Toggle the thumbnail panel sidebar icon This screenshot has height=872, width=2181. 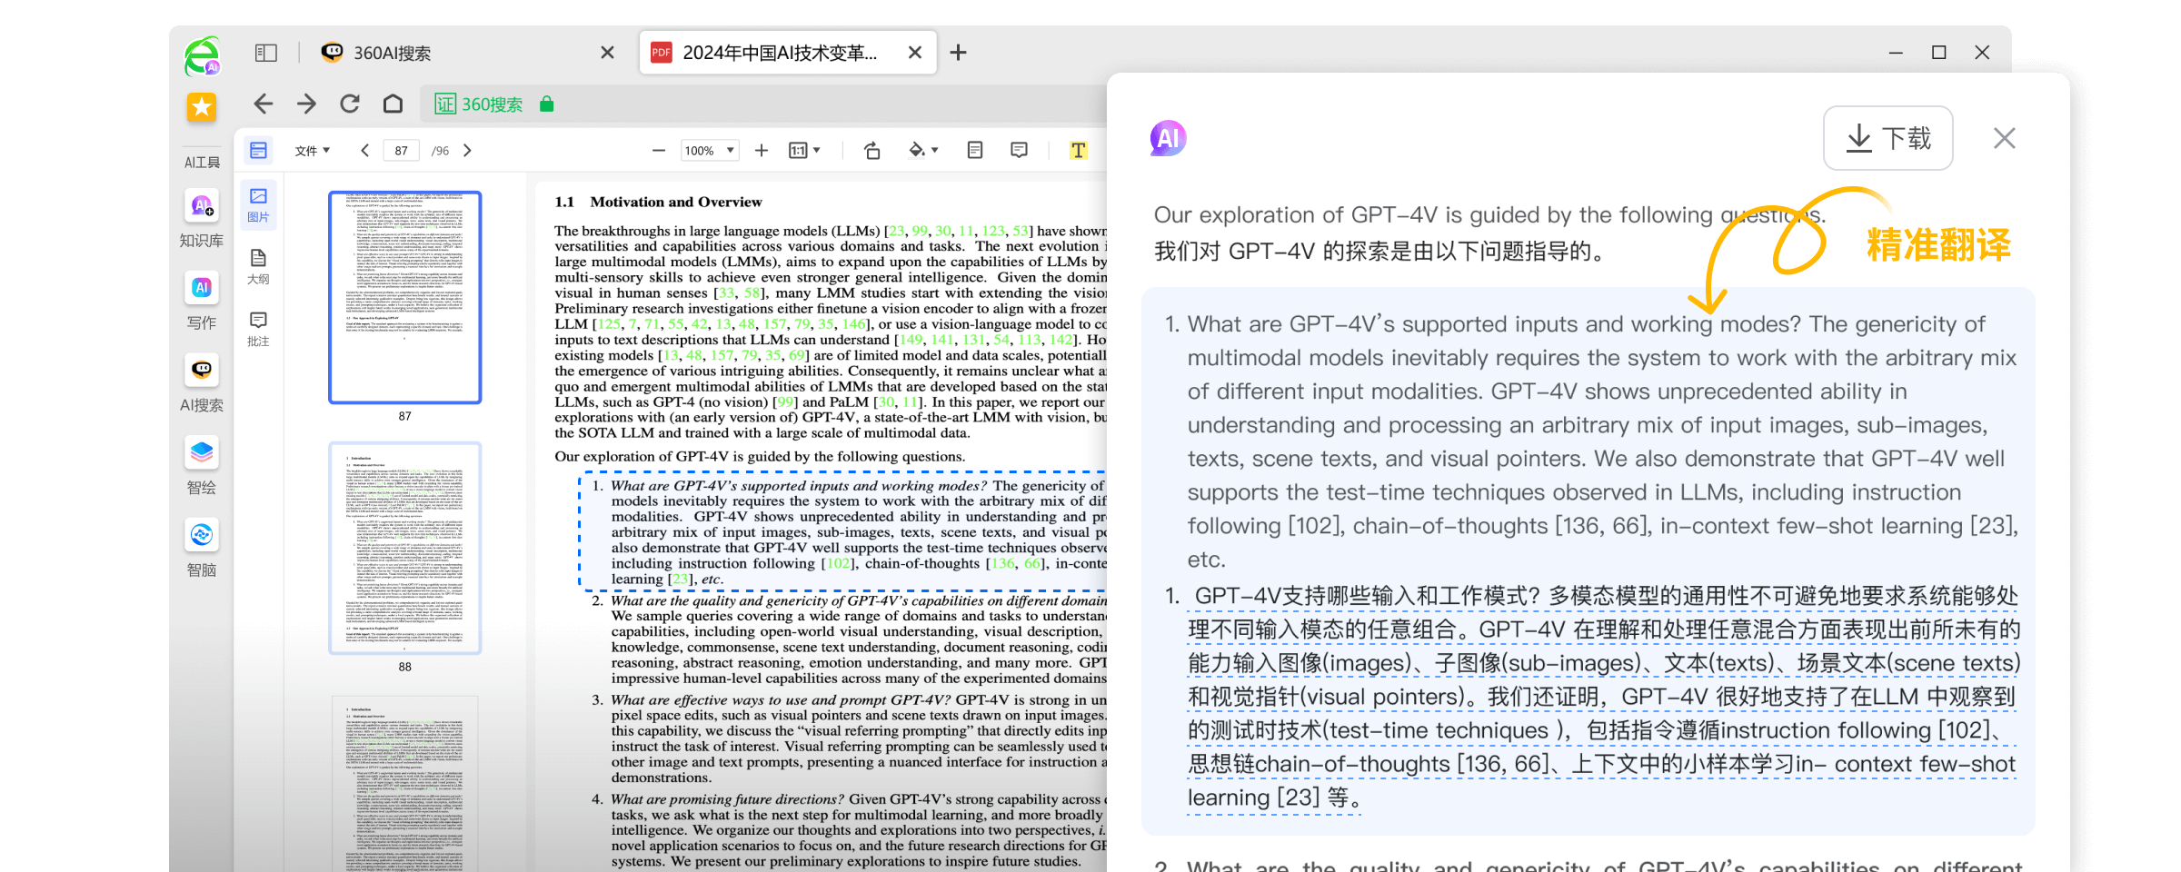[x=258, y=150]
